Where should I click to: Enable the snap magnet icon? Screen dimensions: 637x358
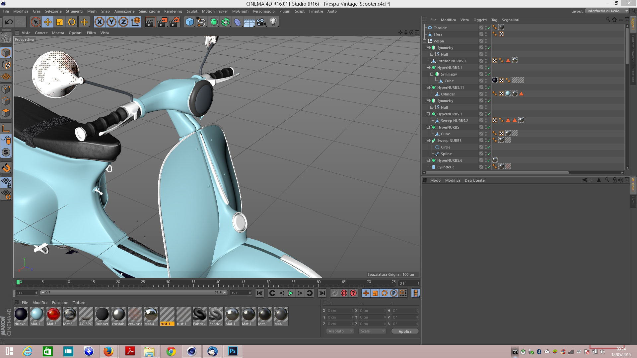pos(6,167)
